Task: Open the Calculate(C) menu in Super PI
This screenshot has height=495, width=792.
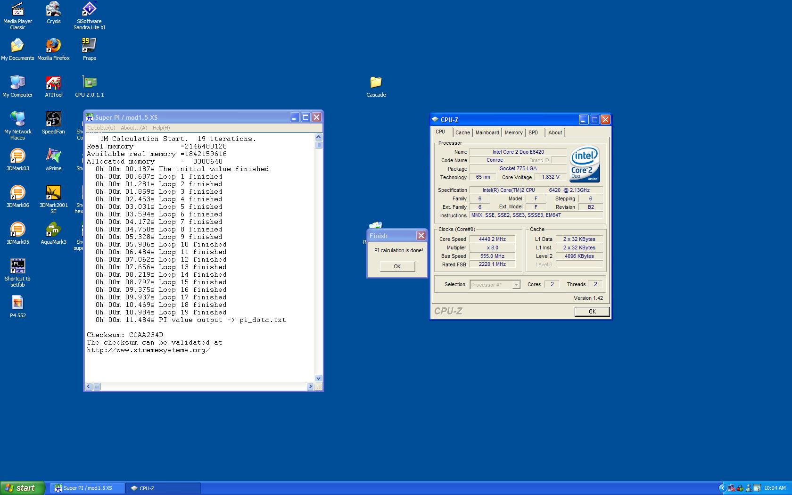Action: coord(101,128)
